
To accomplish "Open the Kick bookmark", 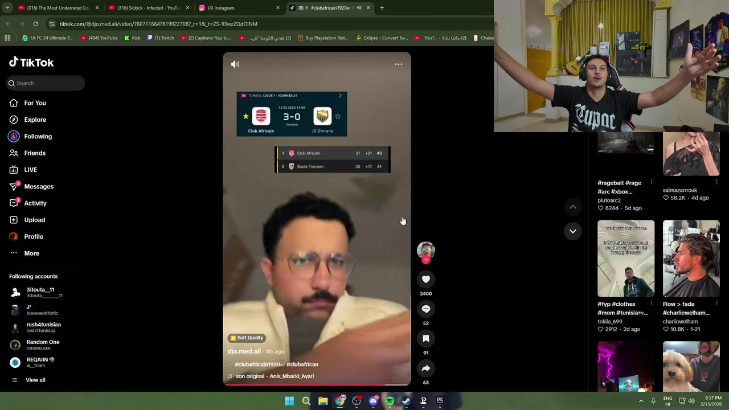I will [132, 38].
